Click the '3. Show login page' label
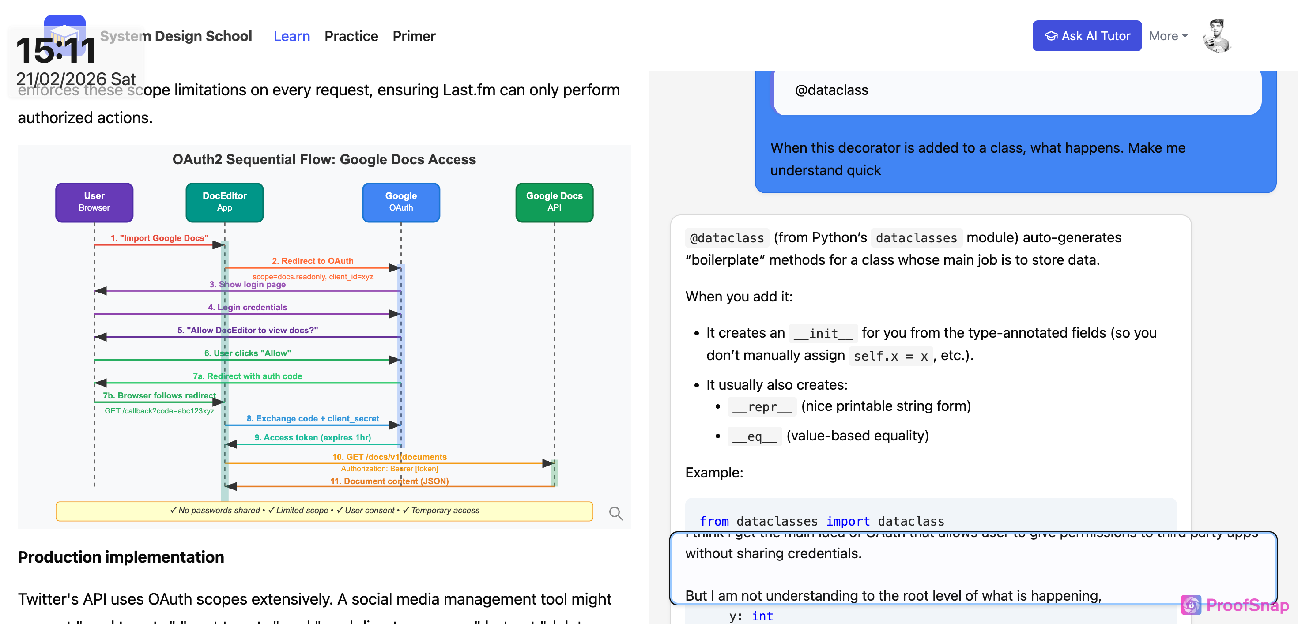Image resolution: width=1298 pixels, height=624 pixels. pos(247,285)
